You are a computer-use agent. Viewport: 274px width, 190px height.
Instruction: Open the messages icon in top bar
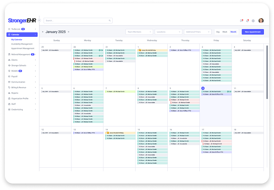pyautogui.click(x=242, y=21)
